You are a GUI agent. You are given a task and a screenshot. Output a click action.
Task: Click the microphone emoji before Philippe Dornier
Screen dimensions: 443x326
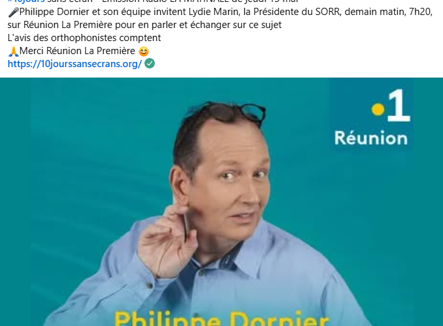[x=13, y=12]
